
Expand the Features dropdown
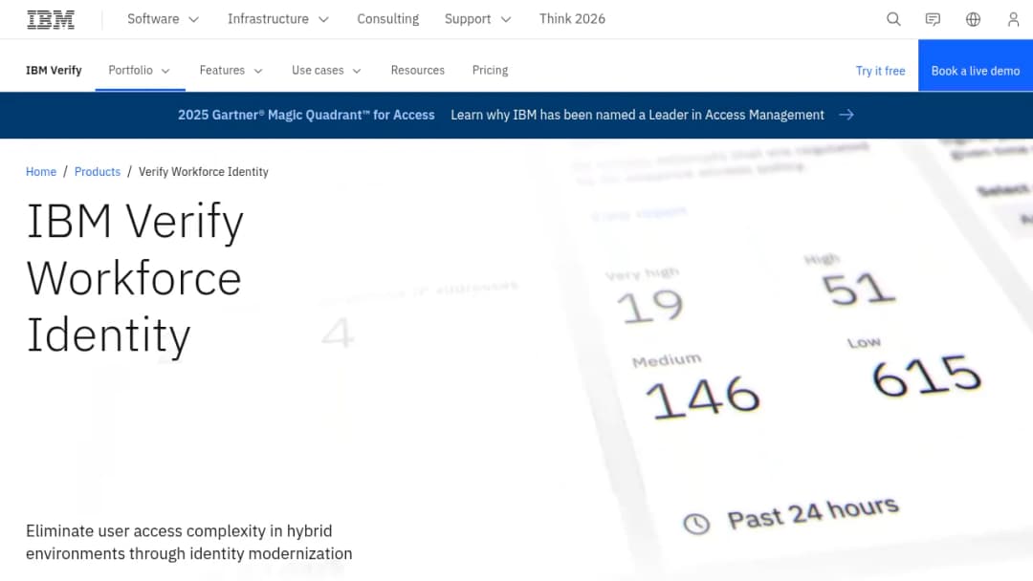tap(231, 71)
